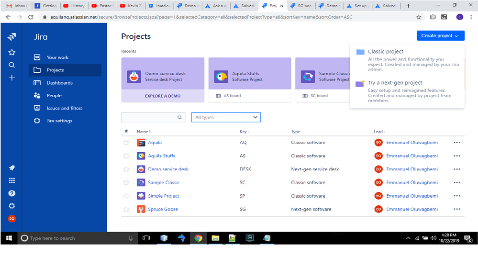The image size is (478, 269).
Task: Click the Jira logo in the sidebar
Action: (x=11, y=37)
